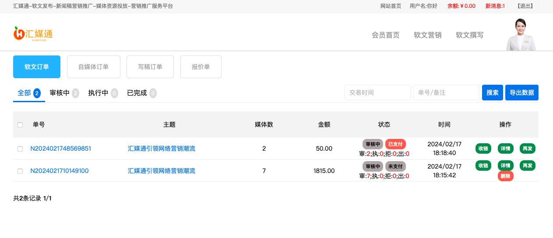Open the 报价单 tab
Viewport: 553px width, 238px height.
tap(201, 67)
